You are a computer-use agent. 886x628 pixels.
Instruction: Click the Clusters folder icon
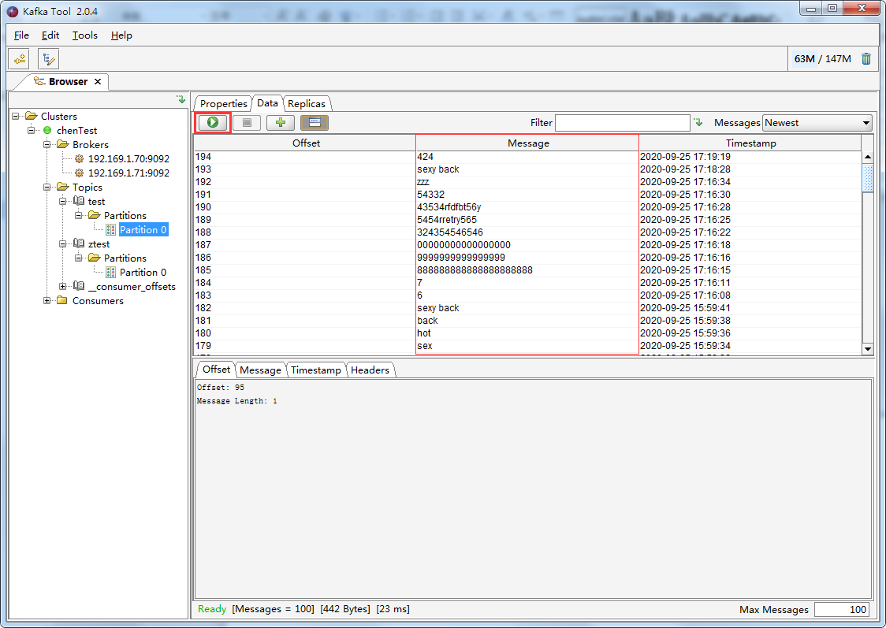click(x=31, y=116)
